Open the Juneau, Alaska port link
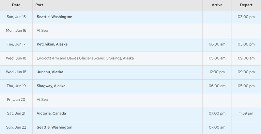The width and height of the screenshot is (261, 134). click(50, 72)
